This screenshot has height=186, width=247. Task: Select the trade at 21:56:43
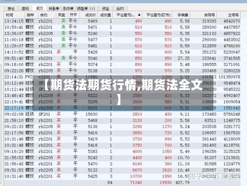pyautogui.click(x=122, y=164)
